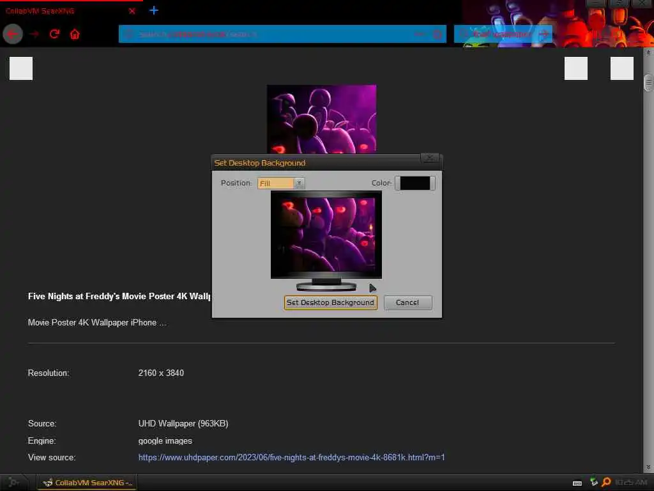Screen dimensions: 654x491
Task: Open the uhdpaper.com view source link
Action: [x=291, y=457]
